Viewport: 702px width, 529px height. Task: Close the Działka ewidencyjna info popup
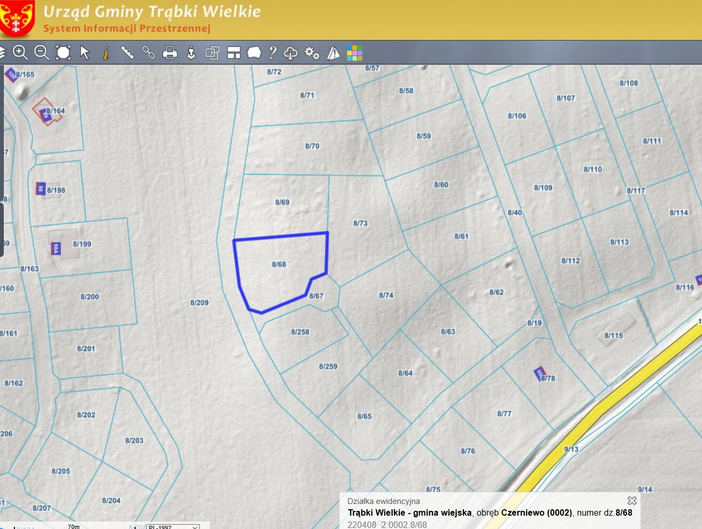tap(632, 500)
